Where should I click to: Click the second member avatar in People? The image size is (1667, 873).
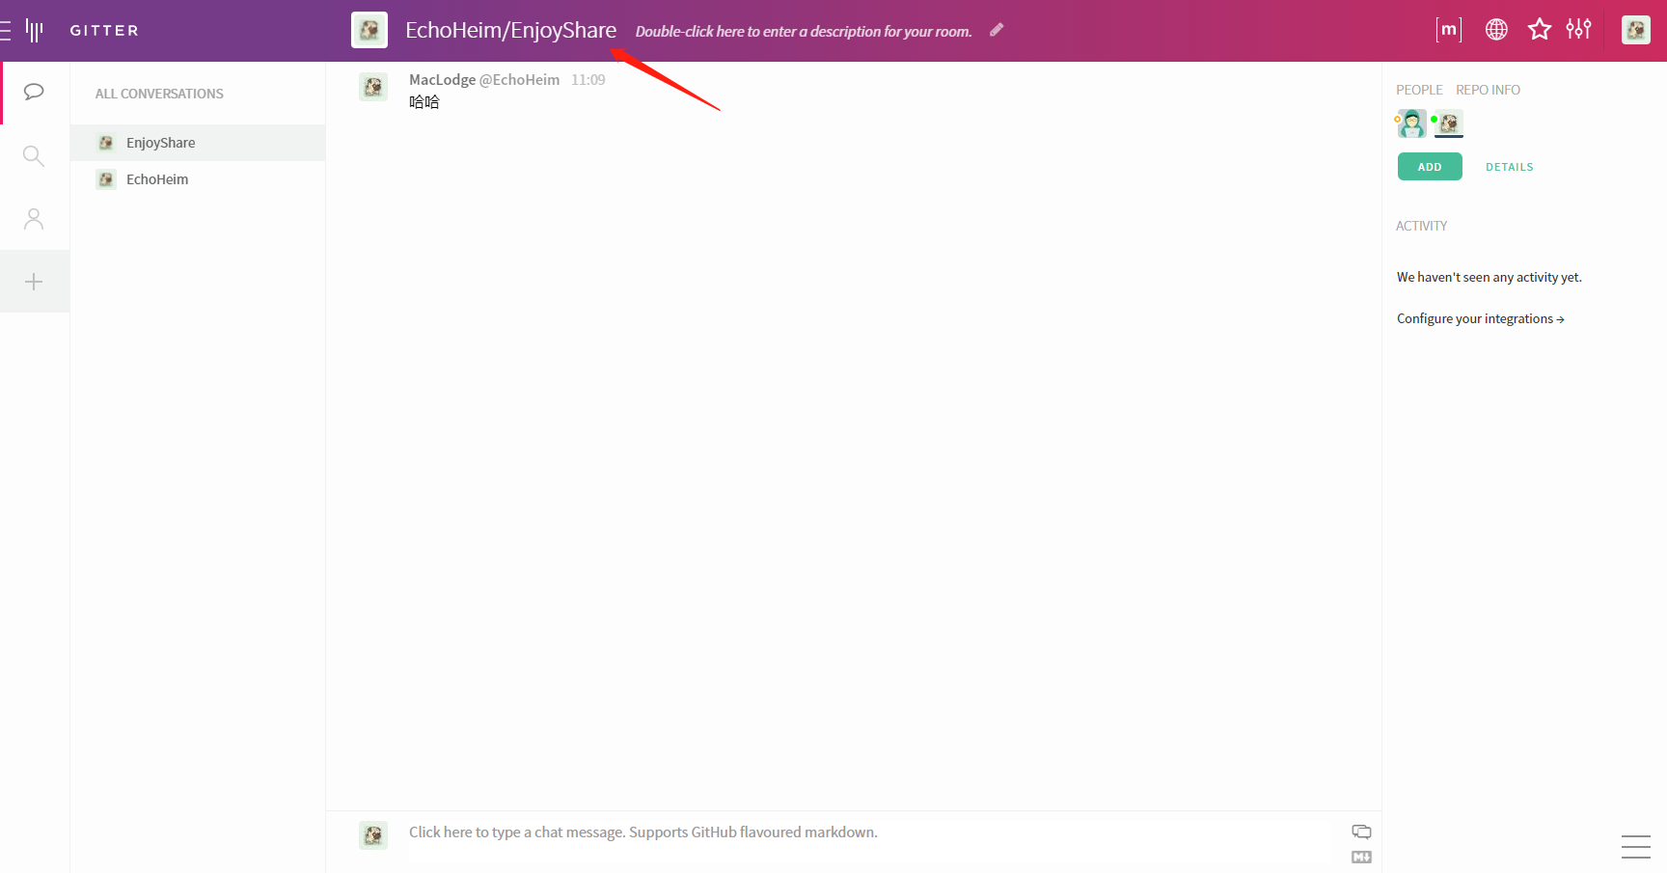[1448, 123]
